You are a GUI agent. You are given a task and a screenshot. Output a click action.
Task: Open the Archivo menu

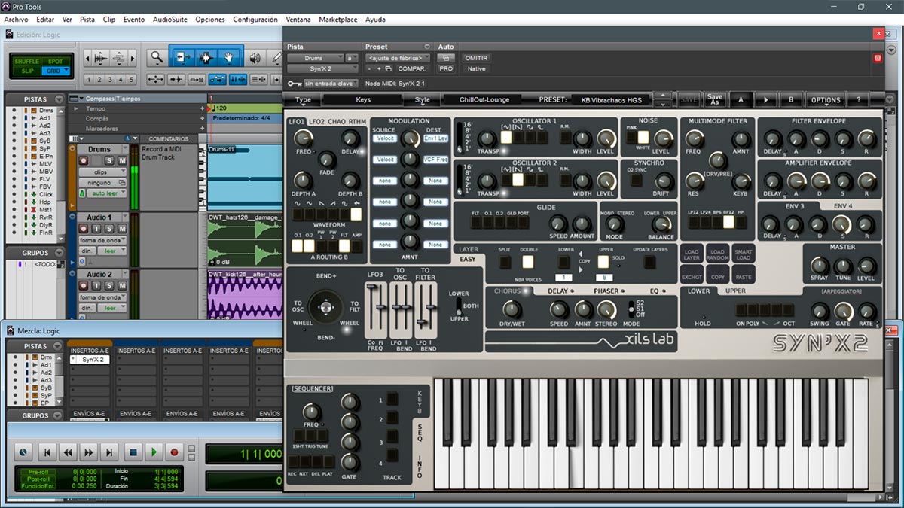coord(16,20)
